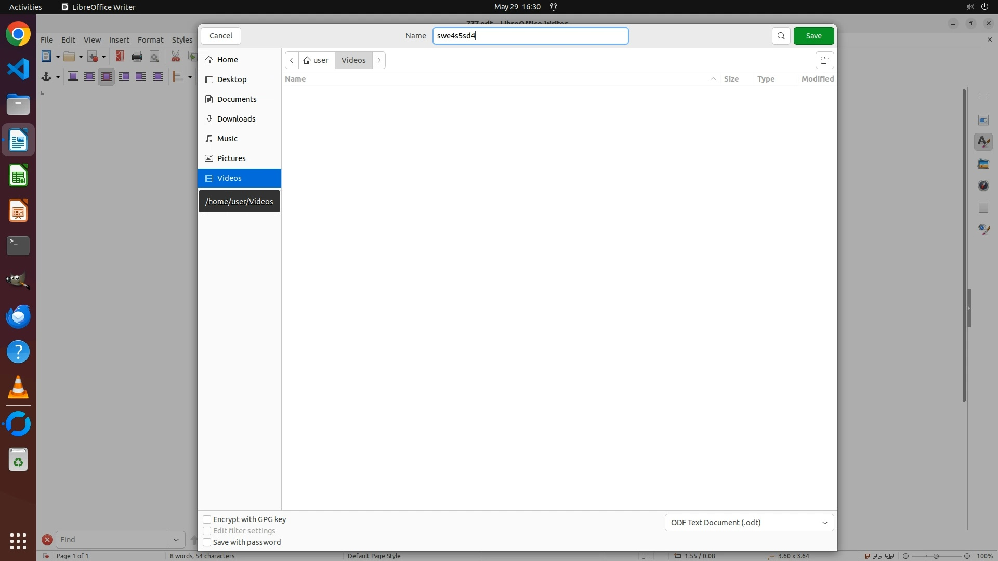Click the zoom slider in status bar
The width and height of the screenshot is (998, 561).
[936, 556]
